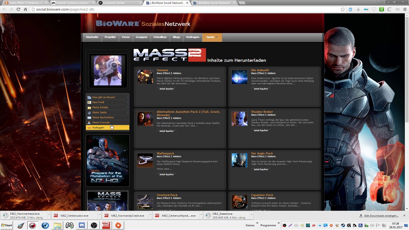Open the Overlord-Pack title link
This screenshot has width=409, height=230.
(167, 195)
